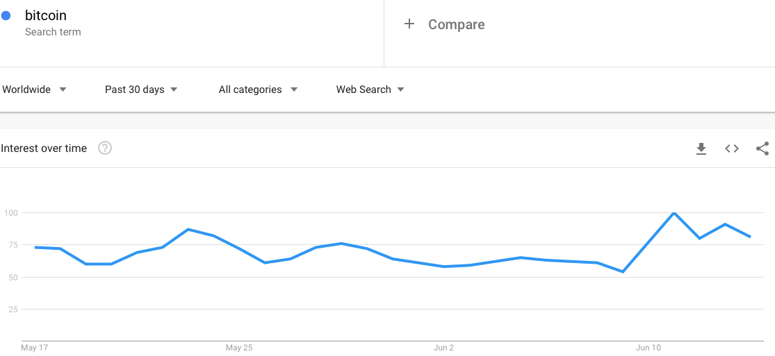Screen dimensions: 775x356
Task: Click the blue dot next to bitcoin
Action: pyautogui.click(x=6, y=16)
